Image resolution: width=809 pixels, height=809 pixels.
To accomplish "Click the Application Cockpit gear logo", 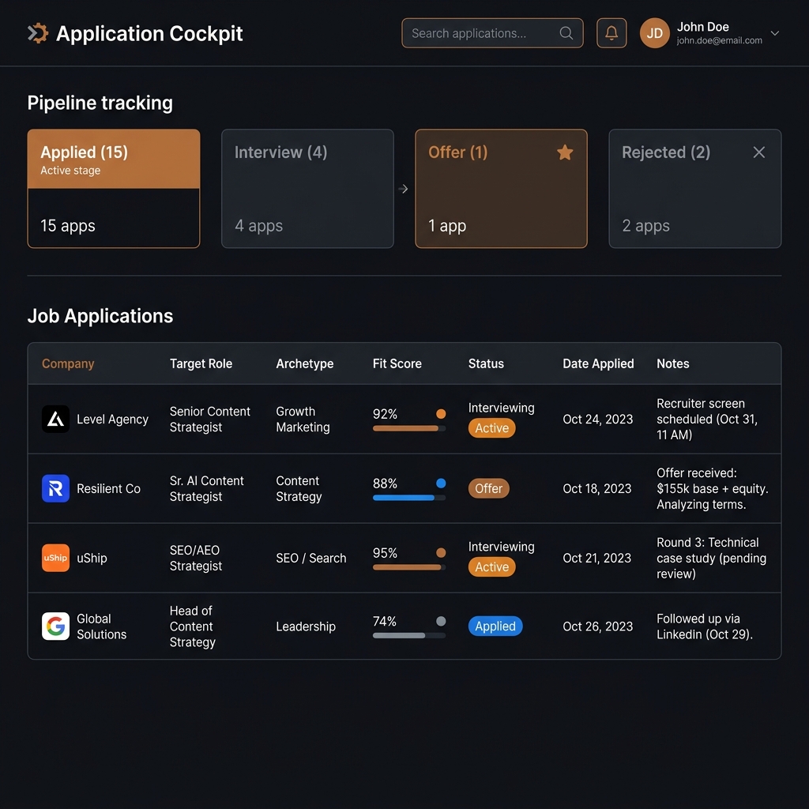I will coord(38,33).
